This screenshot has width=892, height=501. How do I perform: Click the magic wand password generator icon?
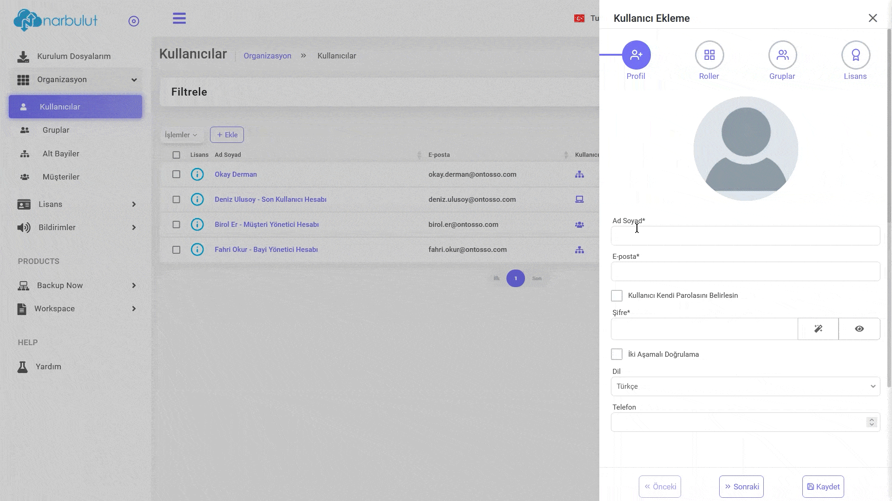(818, 329)
